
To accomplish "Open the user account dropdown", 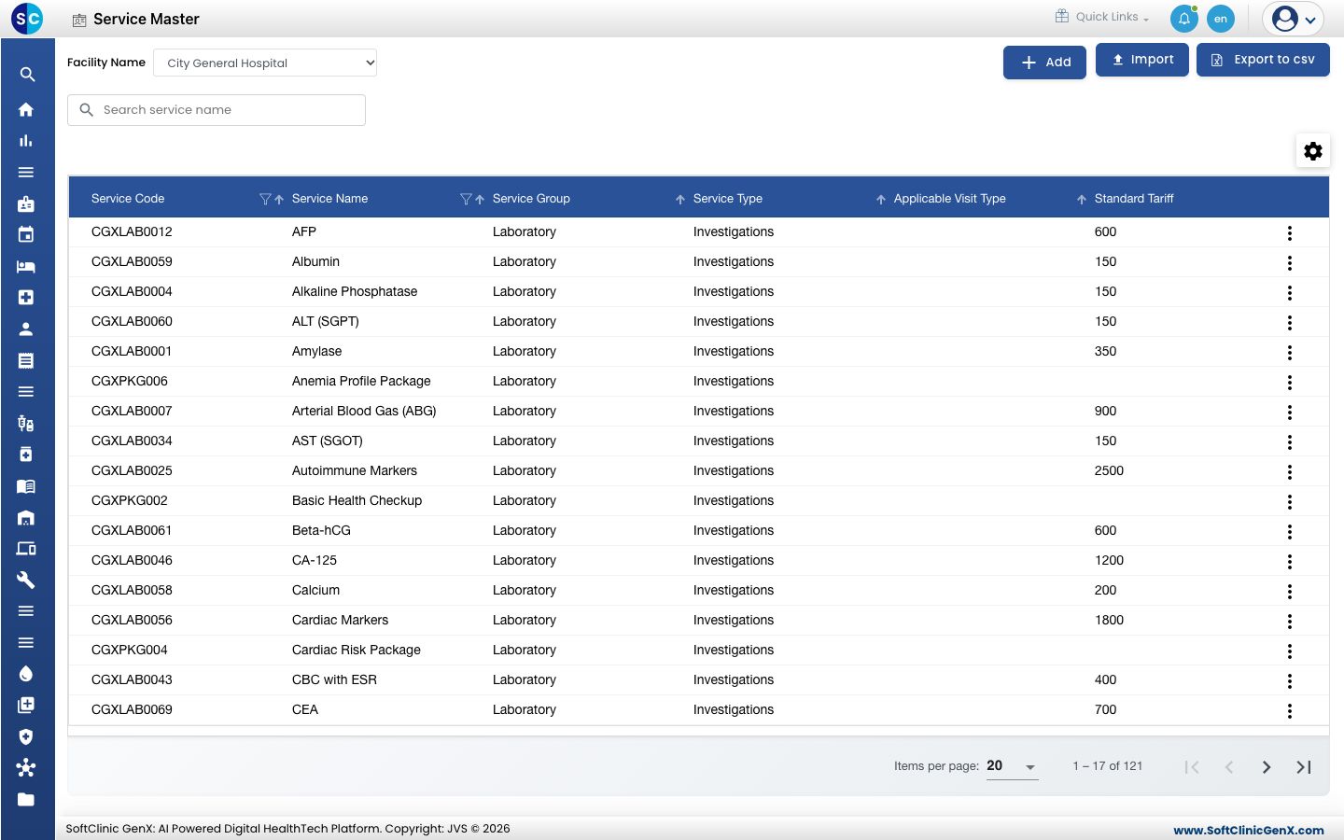I will pyautogui.click(x=1294, y=19).
